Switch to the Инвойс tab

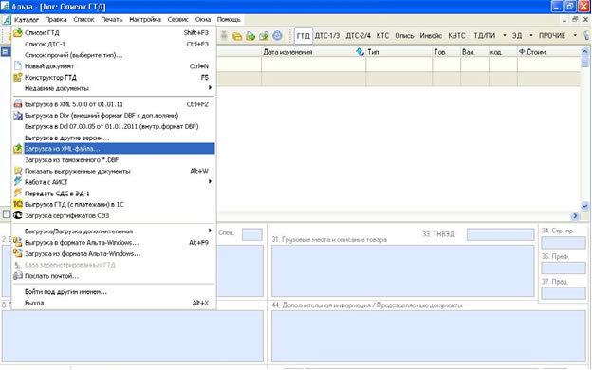tap(431, 35)
